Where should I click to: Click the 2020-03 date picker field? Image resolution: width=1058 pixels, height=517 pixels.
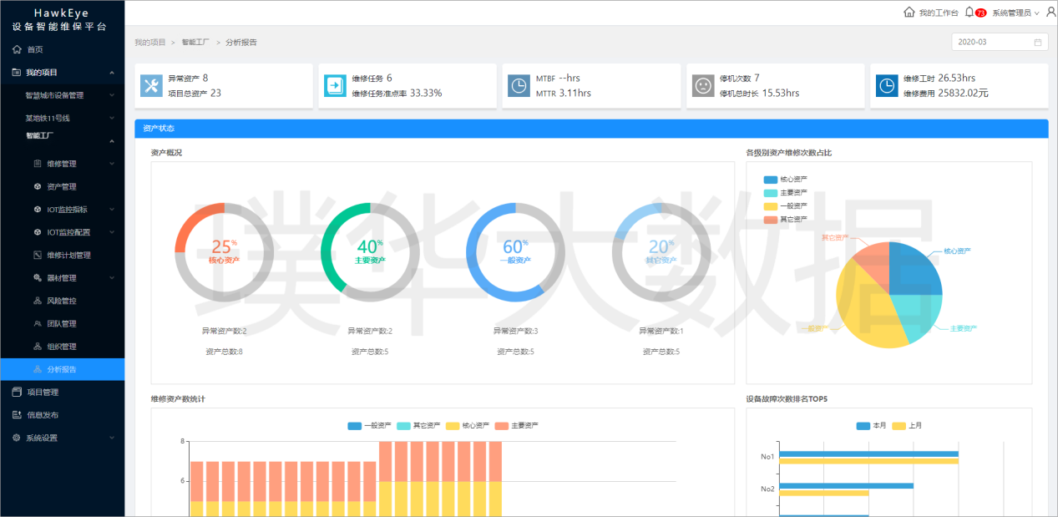pyautogui.click(x=999, y=42)
